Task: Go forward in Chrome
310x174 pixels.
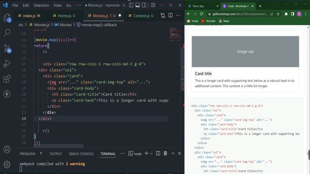Action: point(195,14)
